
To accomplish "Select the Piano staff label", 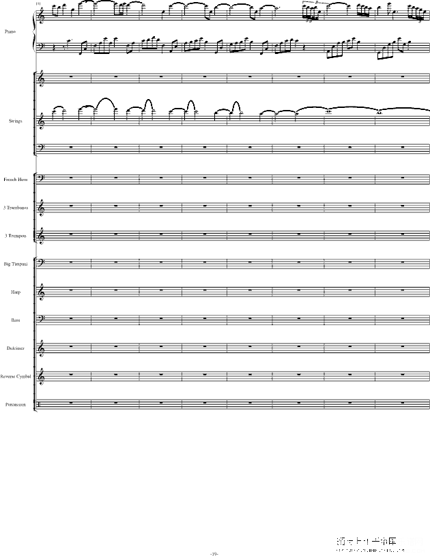I will pos(10,31).
